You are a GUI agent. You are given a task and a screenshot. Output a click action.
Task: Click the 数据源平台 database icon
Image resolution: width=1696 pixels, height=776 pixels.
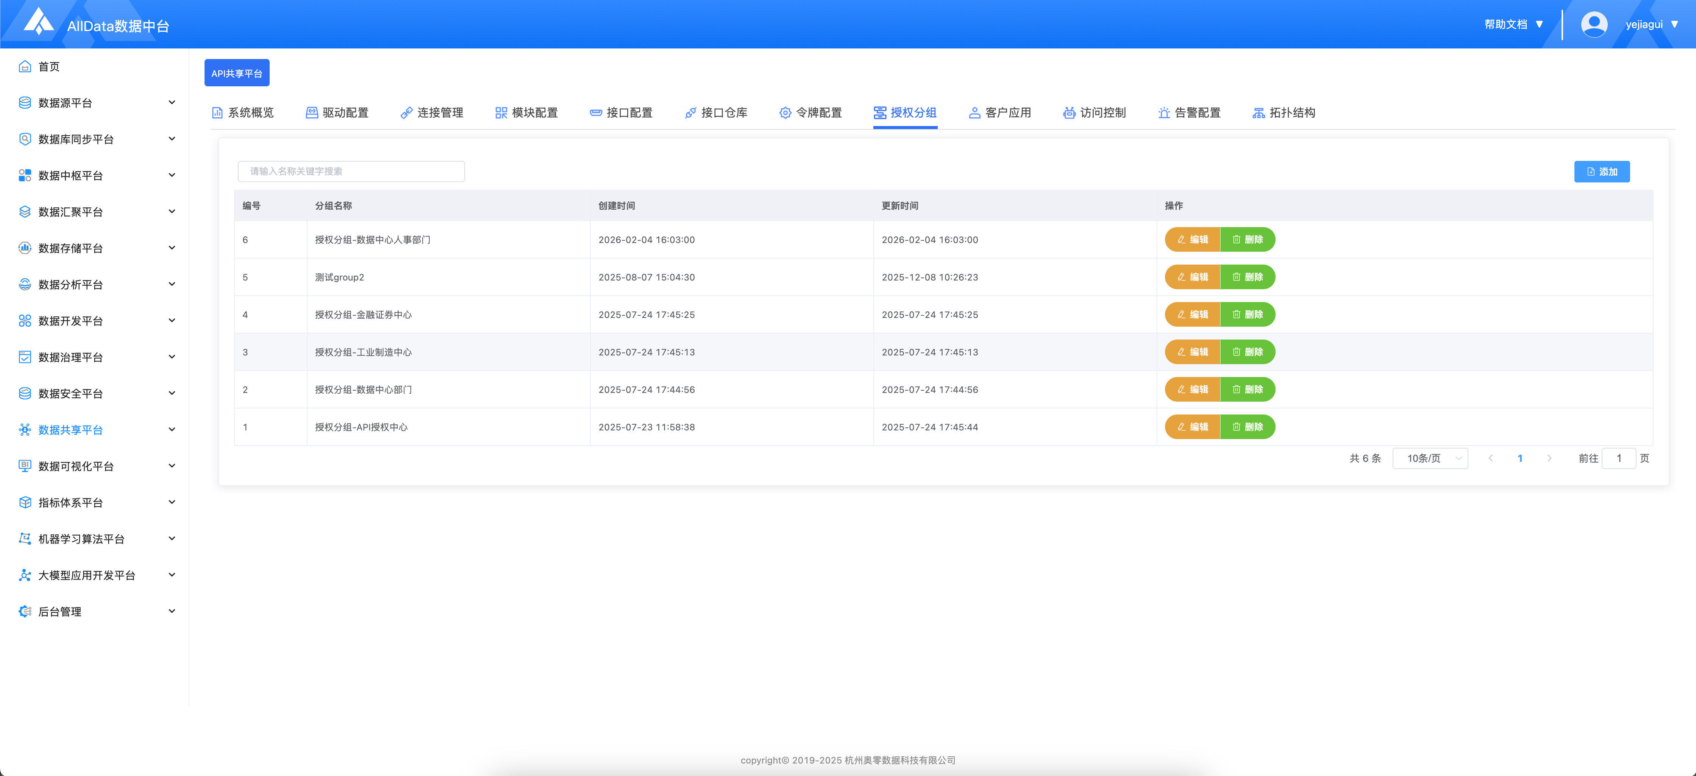[x=25, y=103]
